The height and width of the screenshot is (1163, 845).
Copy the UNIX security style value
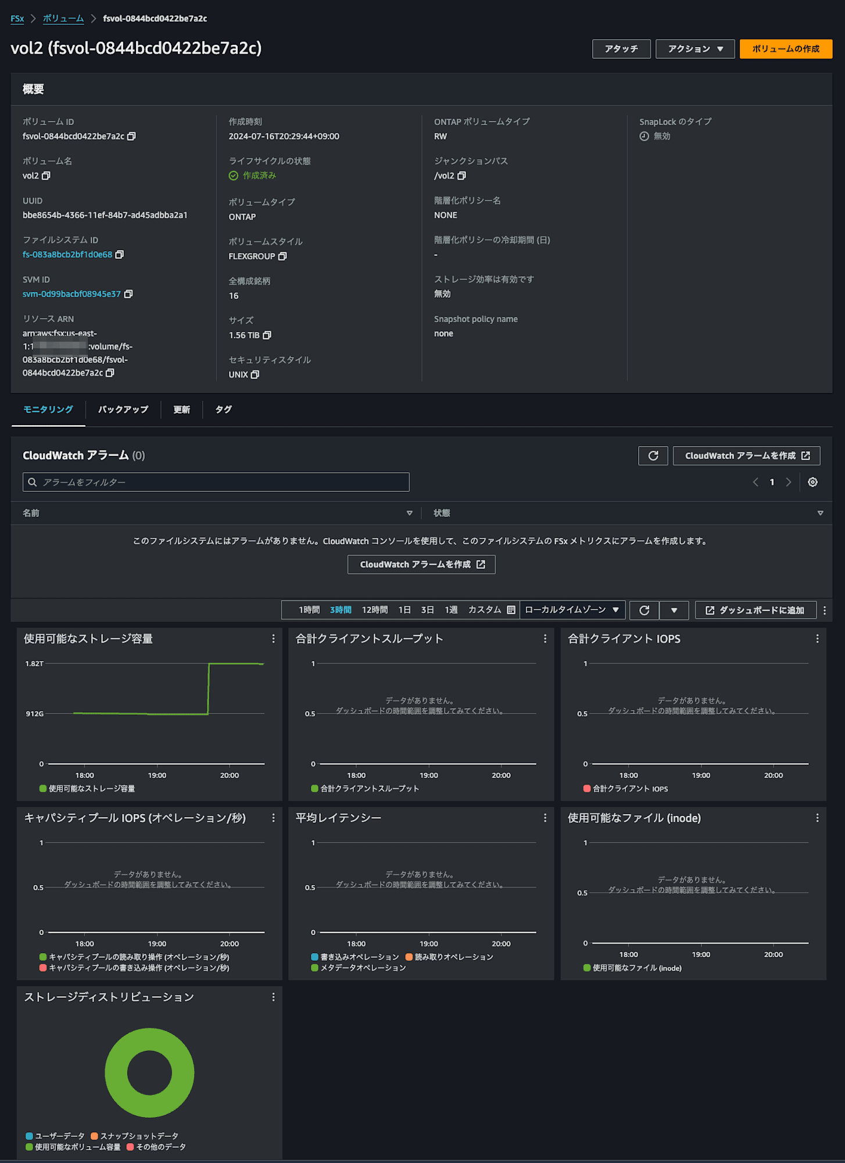[x=255, y=375]
